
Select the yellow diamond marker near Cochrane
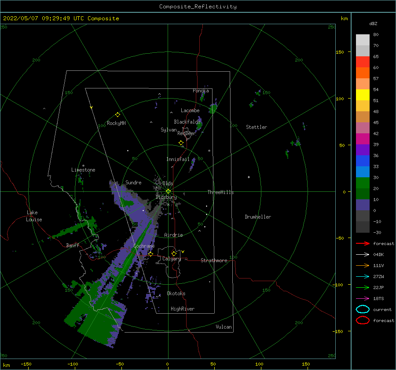150,254
